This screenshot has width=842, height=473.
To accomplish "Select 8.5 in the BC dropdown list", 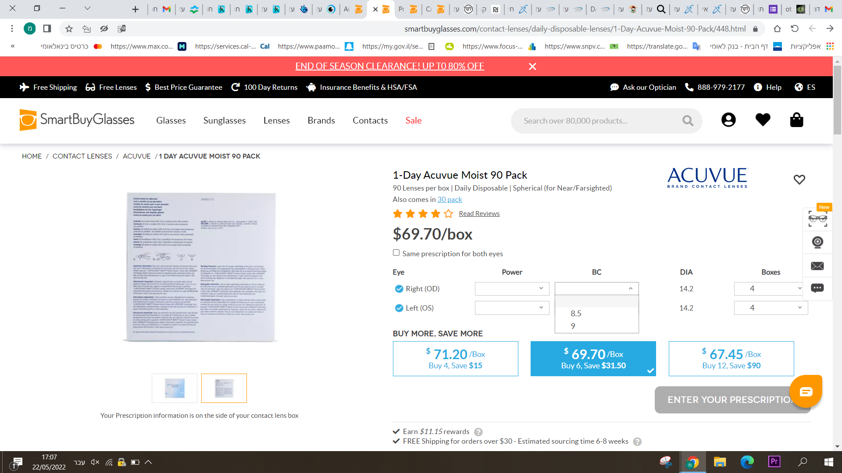I will click(x=576, y=314).
